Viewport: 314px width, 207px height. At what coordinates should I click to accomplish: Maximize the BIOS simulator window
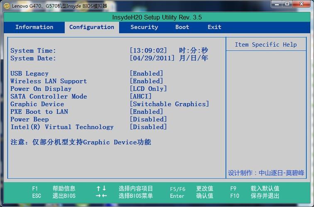[287, 4]
